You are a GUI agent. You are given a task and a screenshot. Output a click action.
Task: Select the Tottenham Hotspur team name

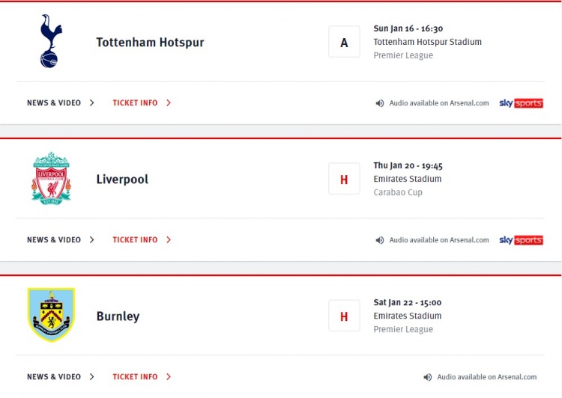[x=150, y=42]
